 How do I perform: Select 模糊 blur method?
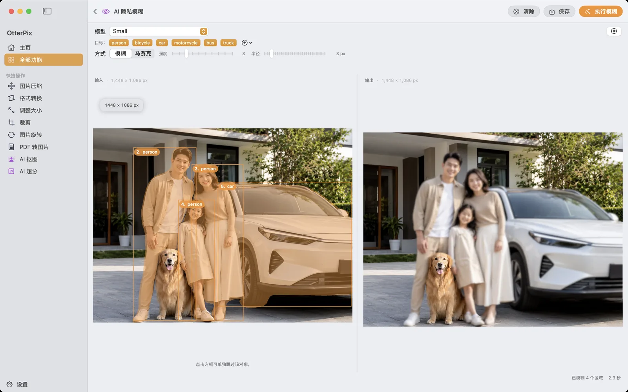tap(120, 54)
